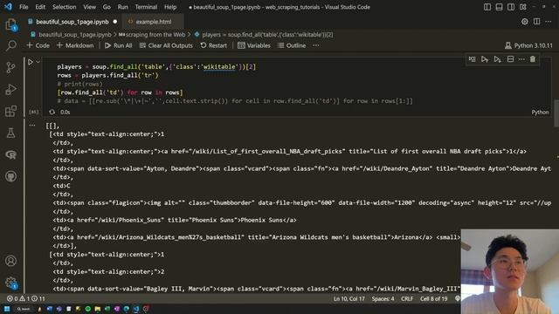This screenshot has height=314, width=559.
Task: Click 'Ln 10, Col 17' in status bar
Action: point(349,298)
